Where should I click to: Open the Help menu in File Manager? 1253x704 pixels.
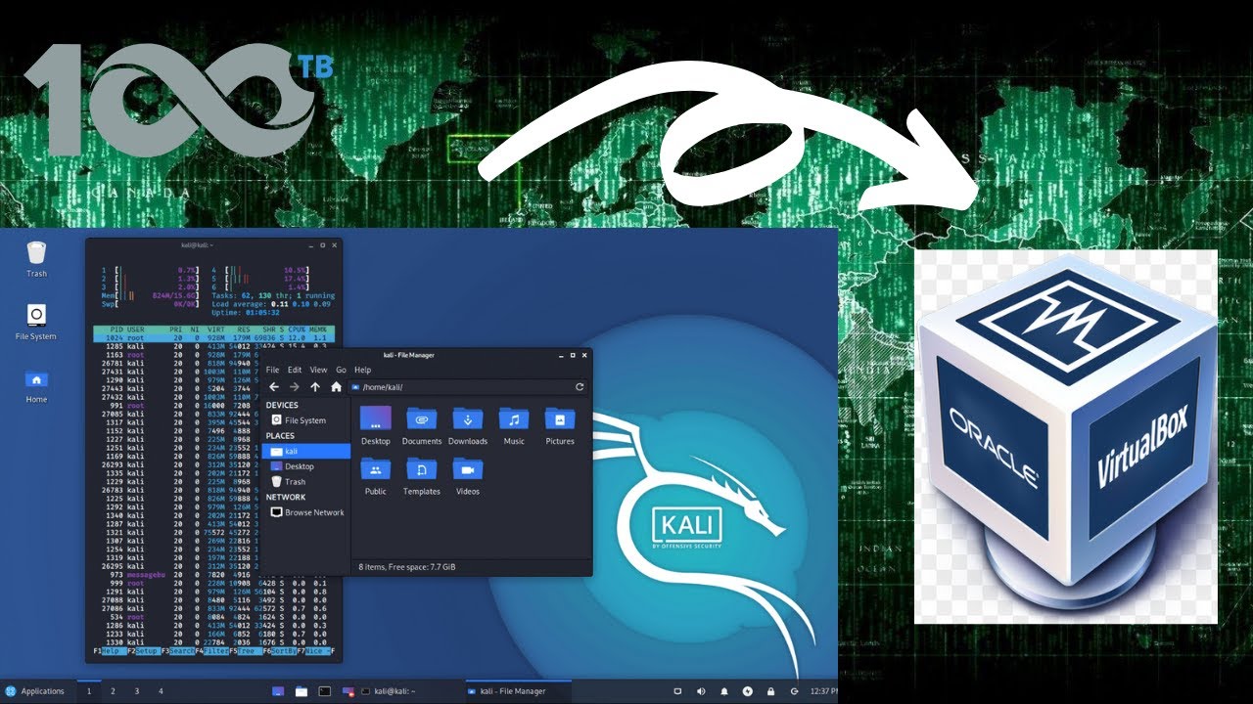click(362, 371)
